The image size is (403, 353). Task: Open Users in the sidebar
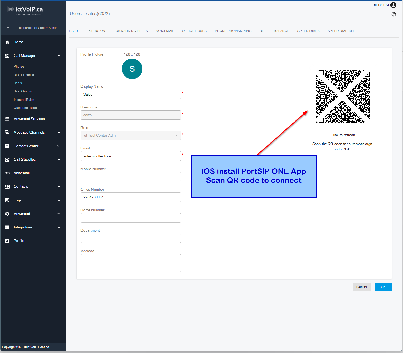[18, 83]
